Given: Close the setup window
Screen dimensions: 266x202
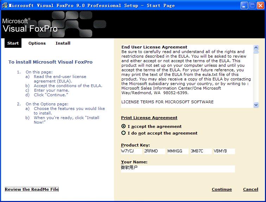Looking at the screenshot, I should click(x=260, y=5).
